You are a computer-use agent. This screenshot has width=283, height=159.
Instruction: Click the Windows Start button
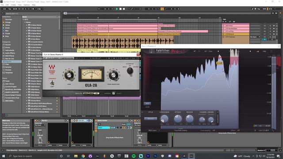4,156
